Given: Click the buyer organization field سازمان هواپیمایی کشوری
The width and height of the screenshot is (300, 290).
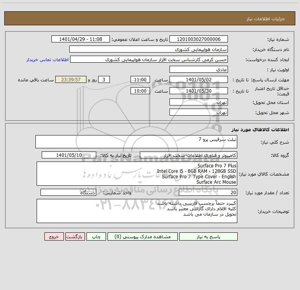Looking at the screenshot, I should (x=148, y=49).
